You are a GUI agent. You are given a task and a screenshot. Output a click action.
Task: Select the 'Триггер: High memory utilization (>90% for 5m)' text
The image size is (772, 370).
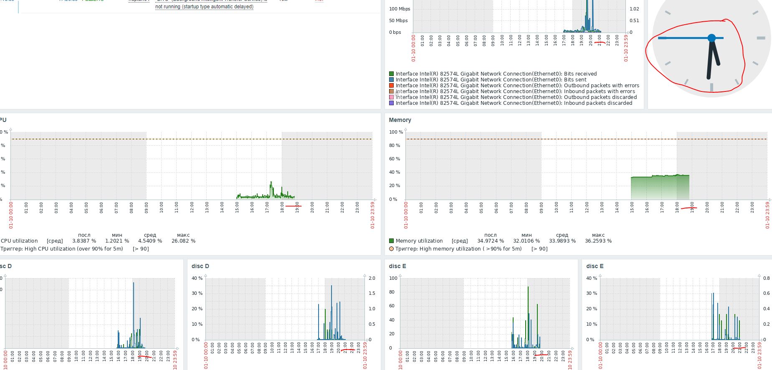[x=458, y=248]
